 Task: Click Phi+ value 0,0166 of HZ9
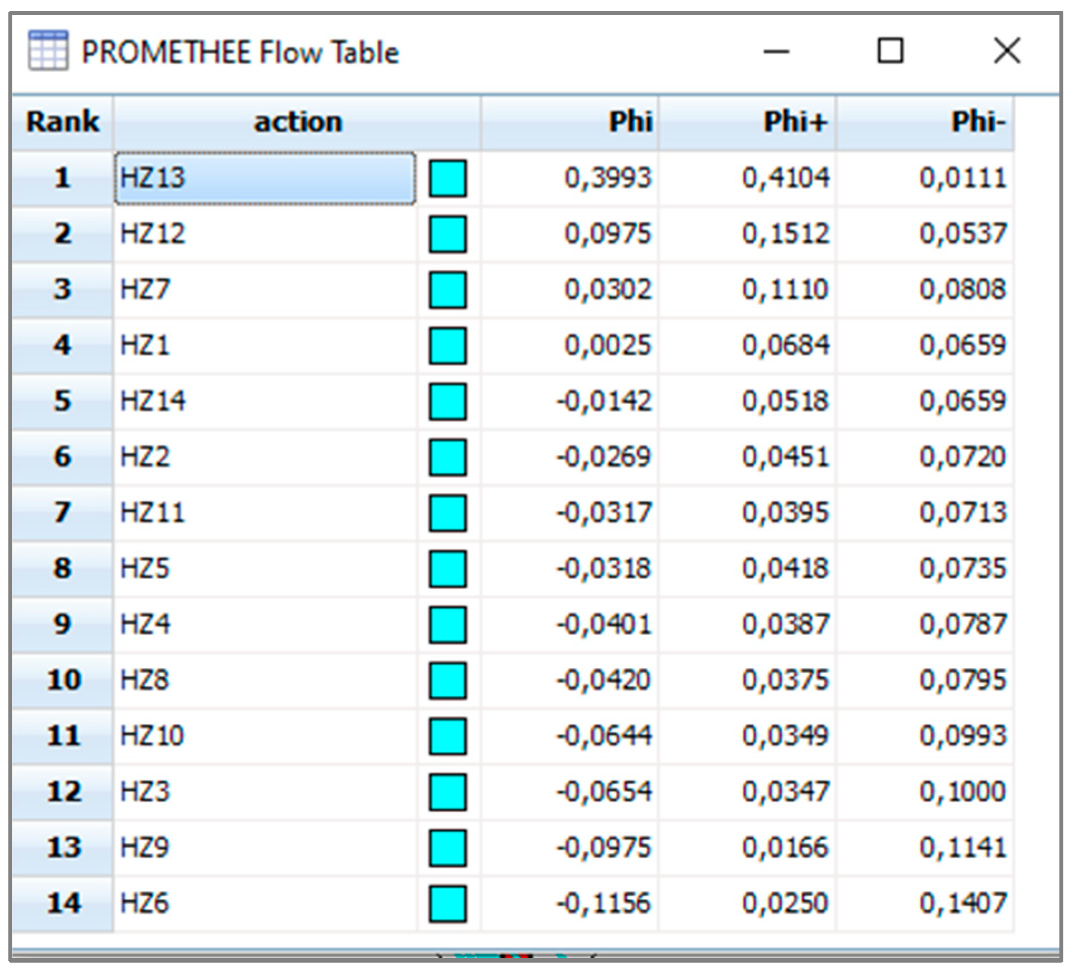click(785, 848)
